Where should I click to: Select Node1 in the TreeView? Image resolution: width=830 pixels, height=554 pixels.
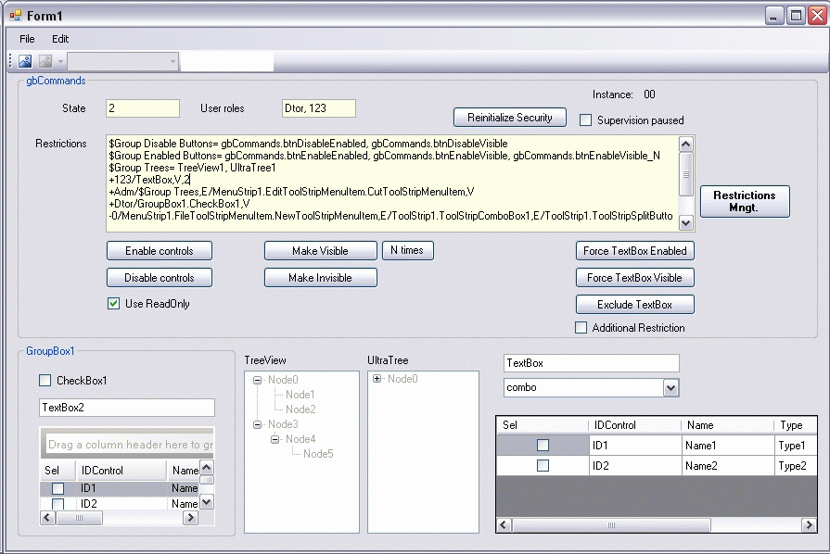click(300, 395)
